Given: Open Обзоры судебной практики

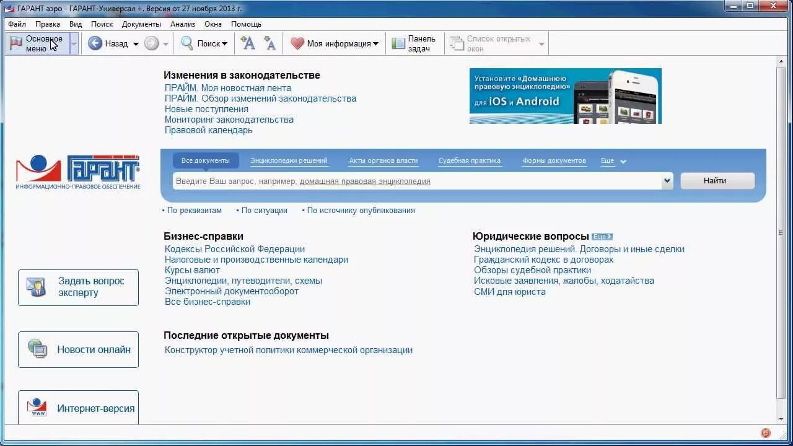Looking at the screenshot, I should tap(533, 270).
